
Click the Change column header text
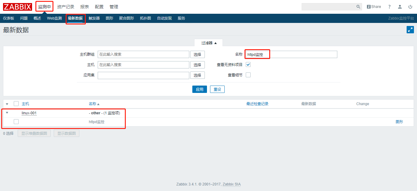coord(363,104)
